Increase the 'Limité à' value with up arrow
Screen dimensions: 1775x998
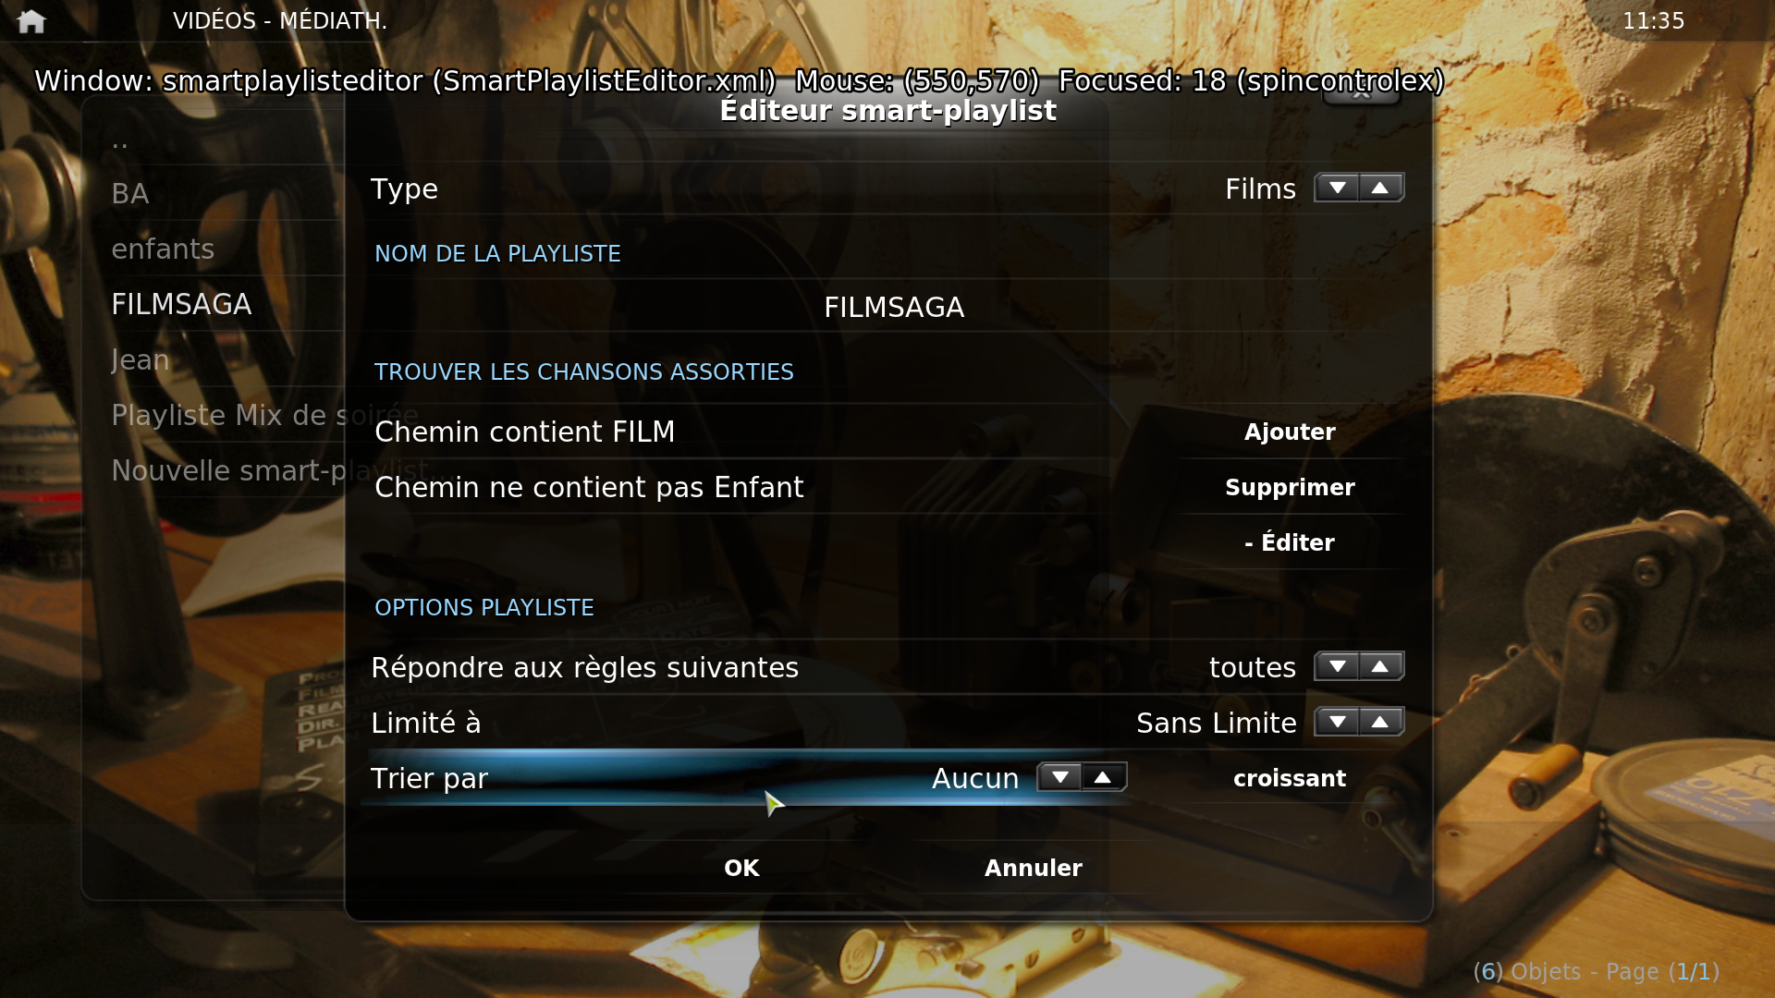pyautogui.click(x=1381, y=723)
